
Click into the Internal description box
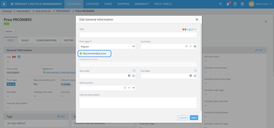coord(138,102)
